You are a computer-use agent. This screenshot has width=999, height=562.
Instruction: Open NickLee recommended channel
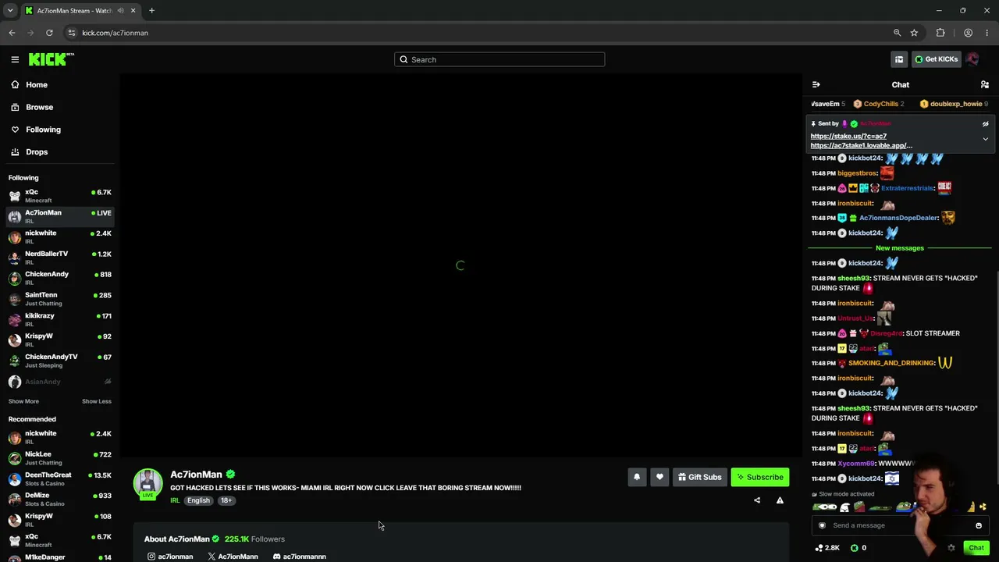59,458
